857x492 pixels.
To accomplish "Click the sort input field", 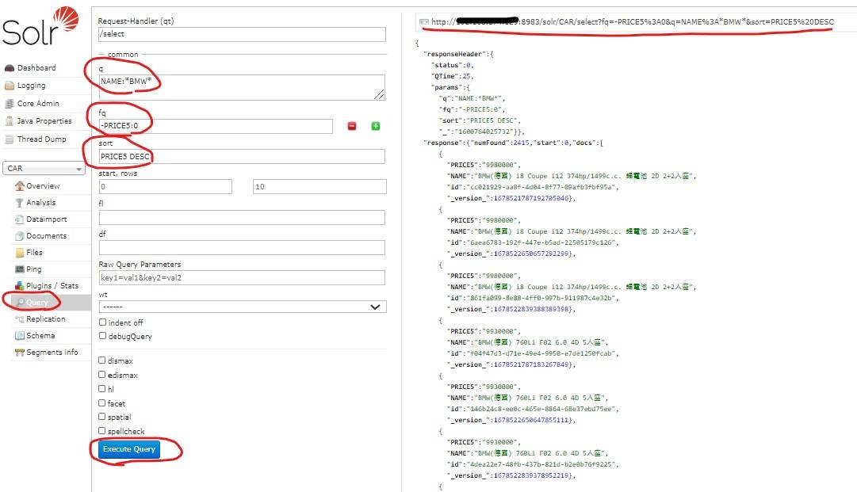I will (242, 157).
